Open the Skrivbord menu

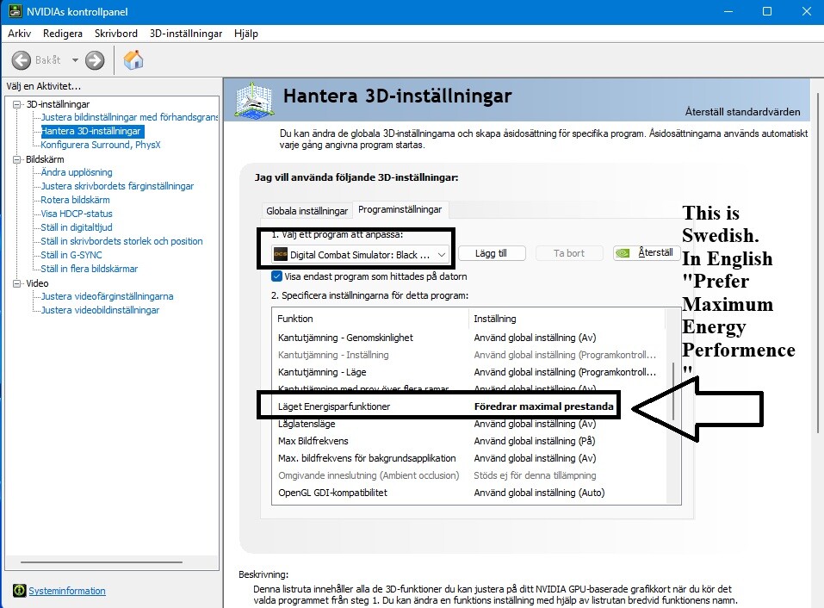point(116,34)
